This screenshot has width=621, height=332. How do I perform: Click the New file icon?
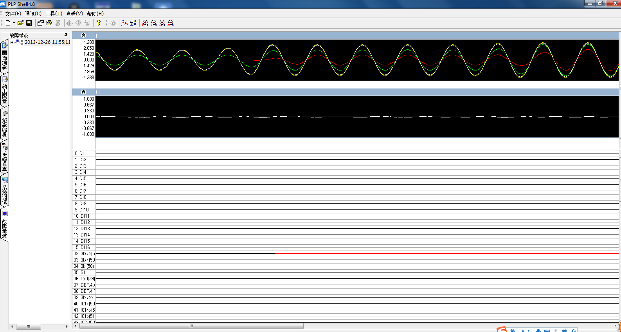pyautogui.click(x=8, y=23)
